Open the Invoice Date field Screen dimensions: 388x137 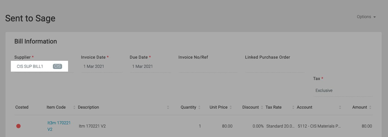[x=102, y=66]
